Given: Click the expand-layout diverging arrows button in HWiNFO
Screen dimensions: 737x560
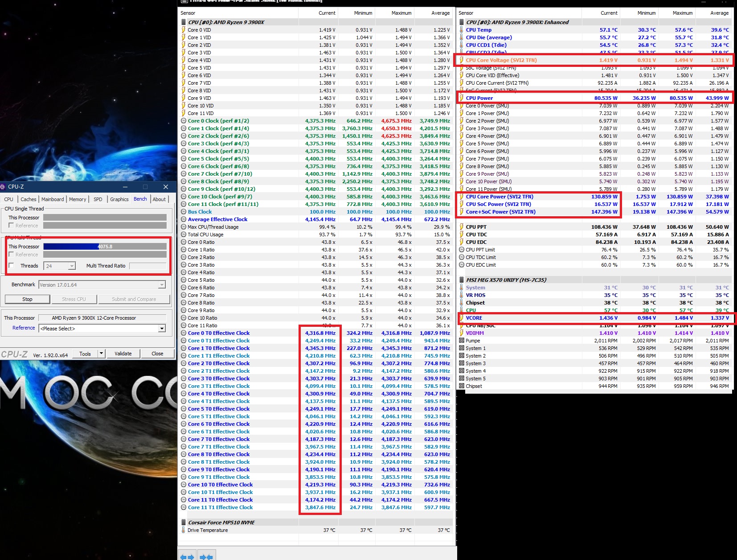Looking at the screenshot, I should (x=188, y=556).
